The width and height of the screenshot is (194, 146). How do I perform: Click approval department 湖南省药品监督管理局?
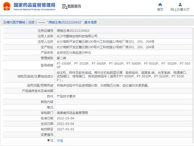coord(72,113)
